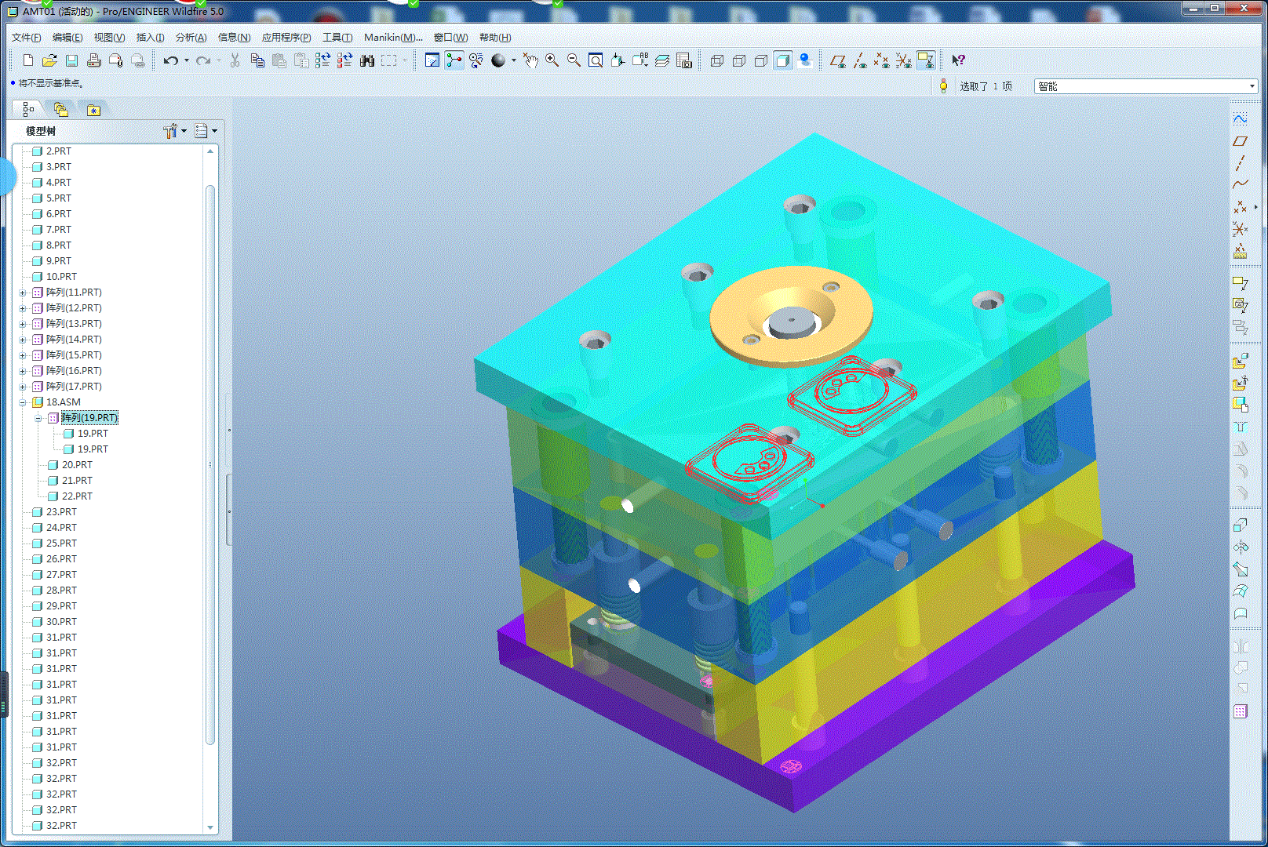Toggle datum planes display icon
The width and height of the screenshot is (1268, 847).
click(x=838, y=60)
